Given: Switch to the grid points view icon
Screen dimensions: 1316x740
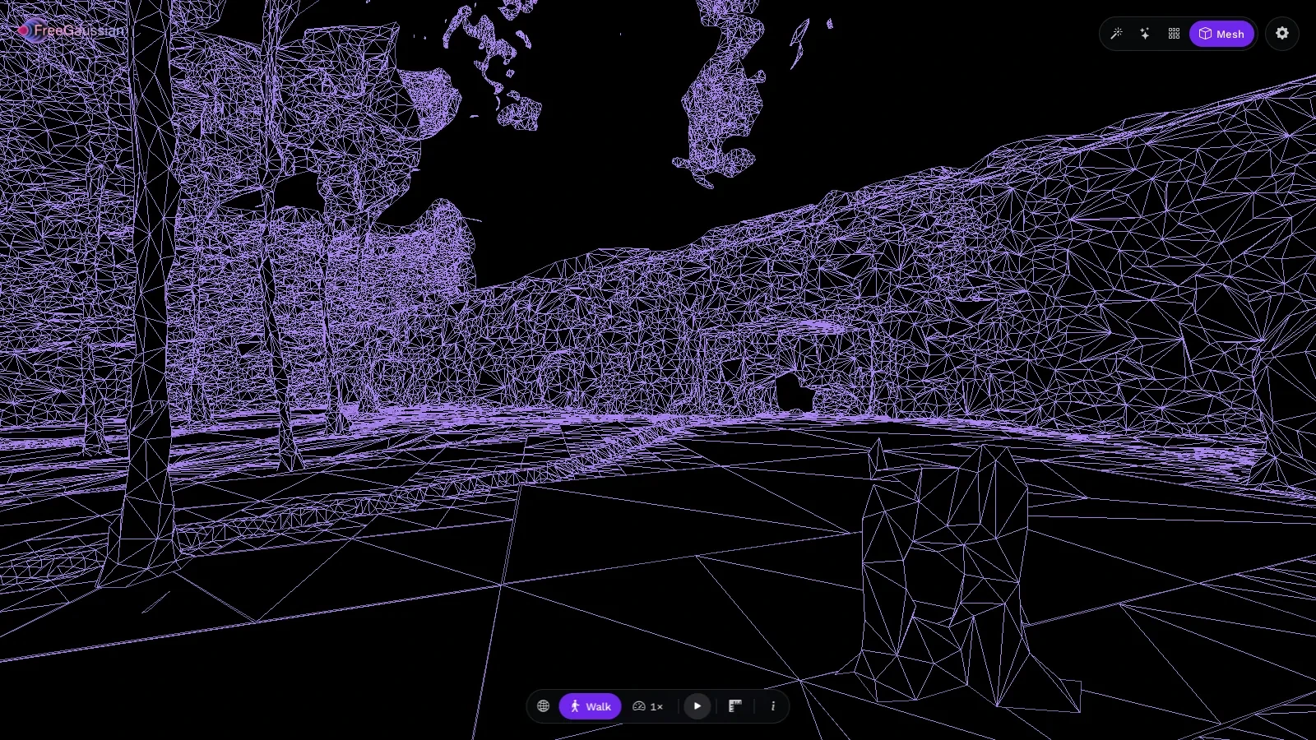Looking at the screenshot, I should (x=1174, y=34).
